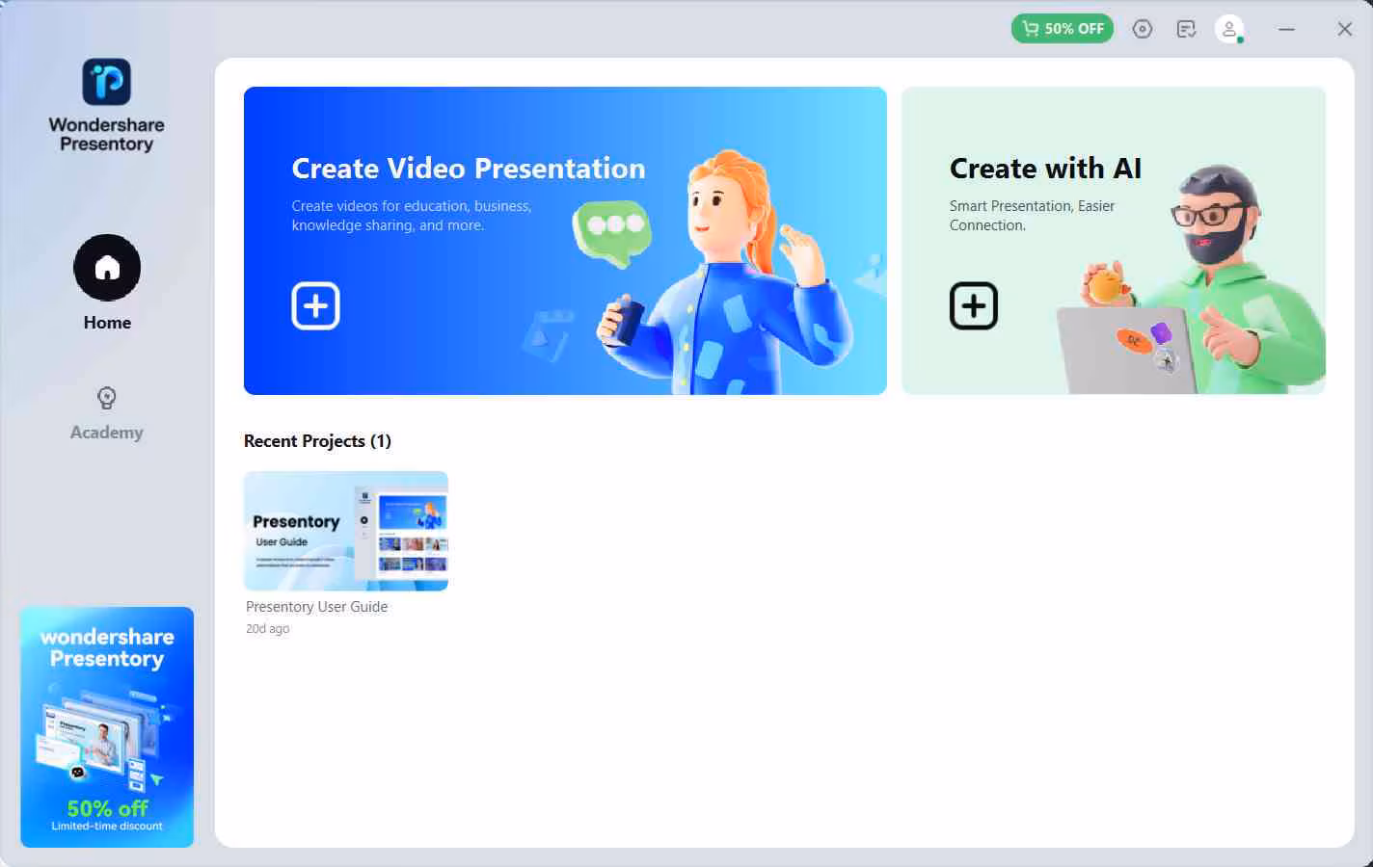Click the Recent Projects (1) heading
This screenshot has height=867, width=1373.
click(x=317, y=441)
